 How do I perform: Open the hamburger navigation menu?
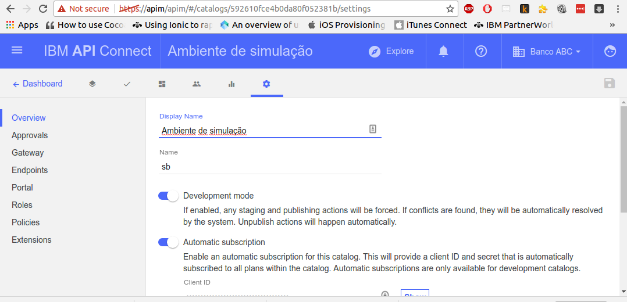pos(17,51)
